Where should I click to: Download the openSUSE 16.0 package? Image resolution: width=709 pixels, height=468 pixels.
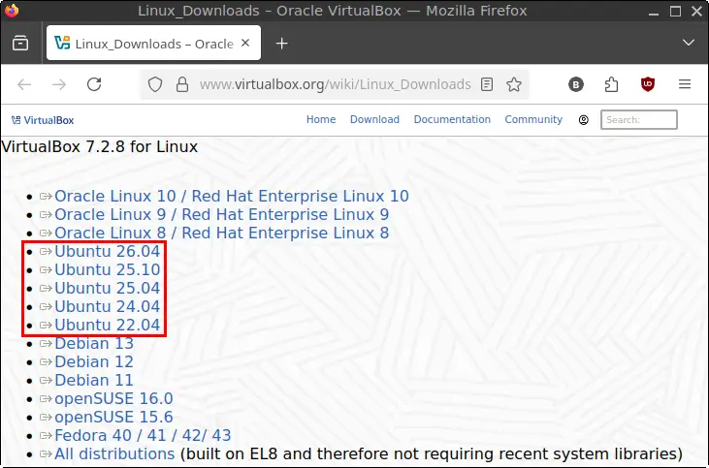click(x=113, y=399)
